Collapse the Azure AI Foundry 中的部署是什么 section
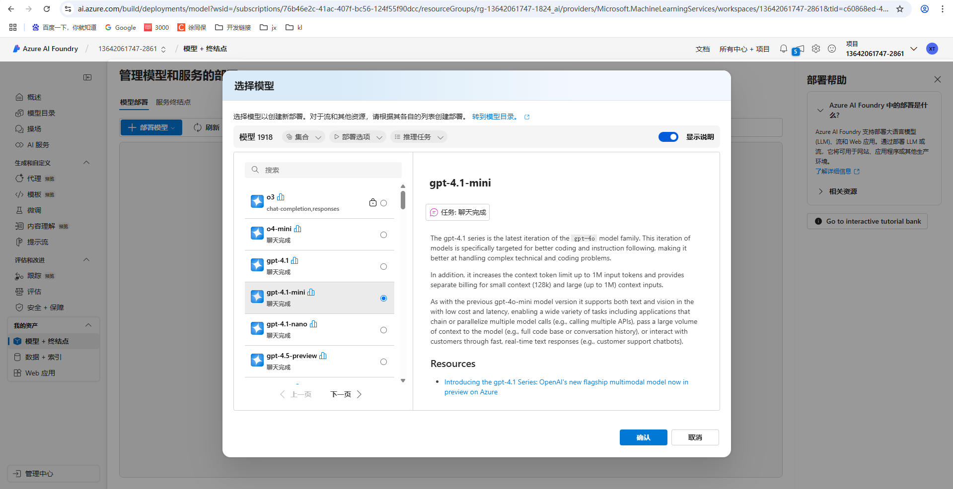 point(820,110)
